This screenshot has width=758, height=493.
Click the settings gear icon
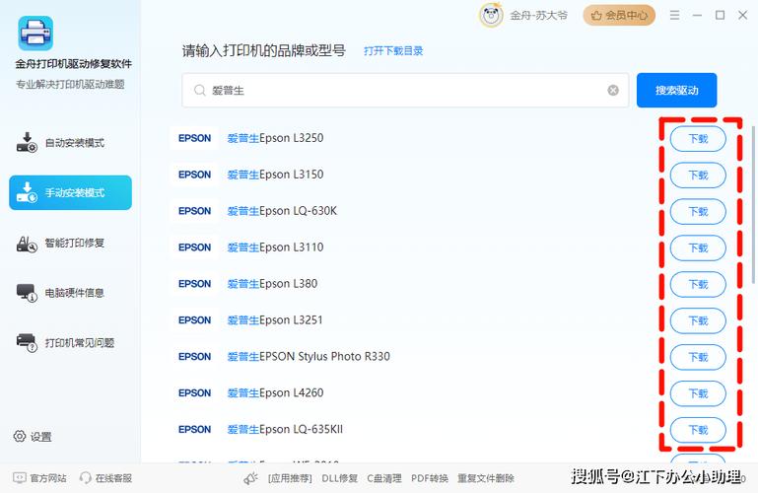tap(20, 436)
